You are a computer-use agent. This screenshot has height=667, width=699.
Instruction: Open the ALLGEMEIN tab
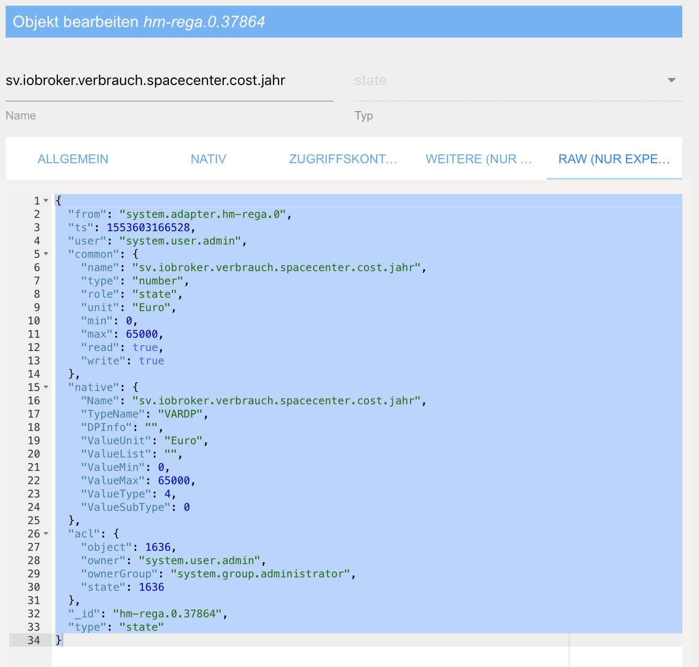pos(73,159)
